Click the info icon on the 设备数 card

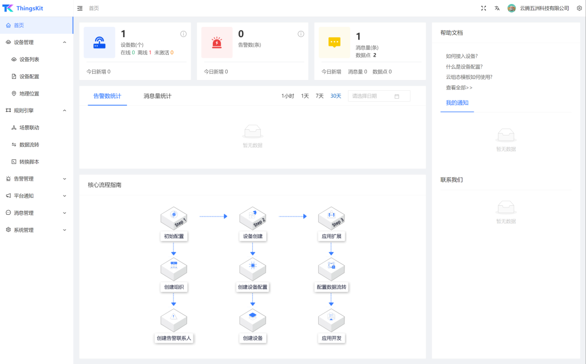[x=183, y=34]
